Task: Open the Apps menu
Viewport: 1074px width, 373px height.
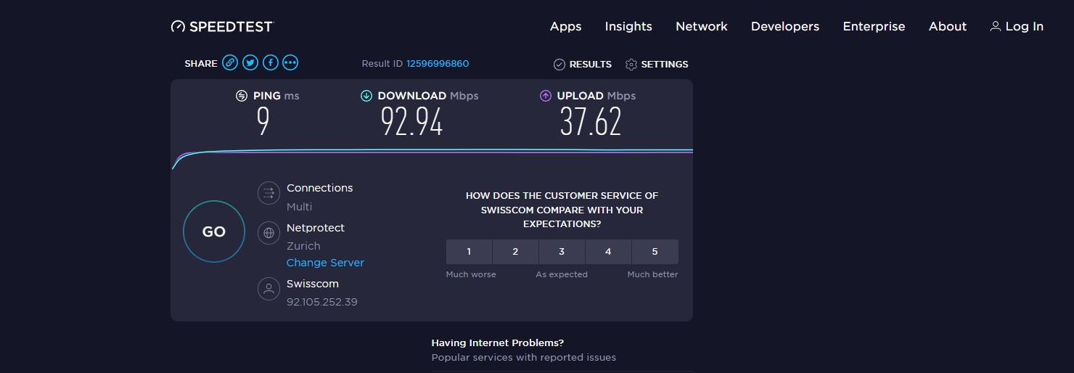Action: click(565, 27)
